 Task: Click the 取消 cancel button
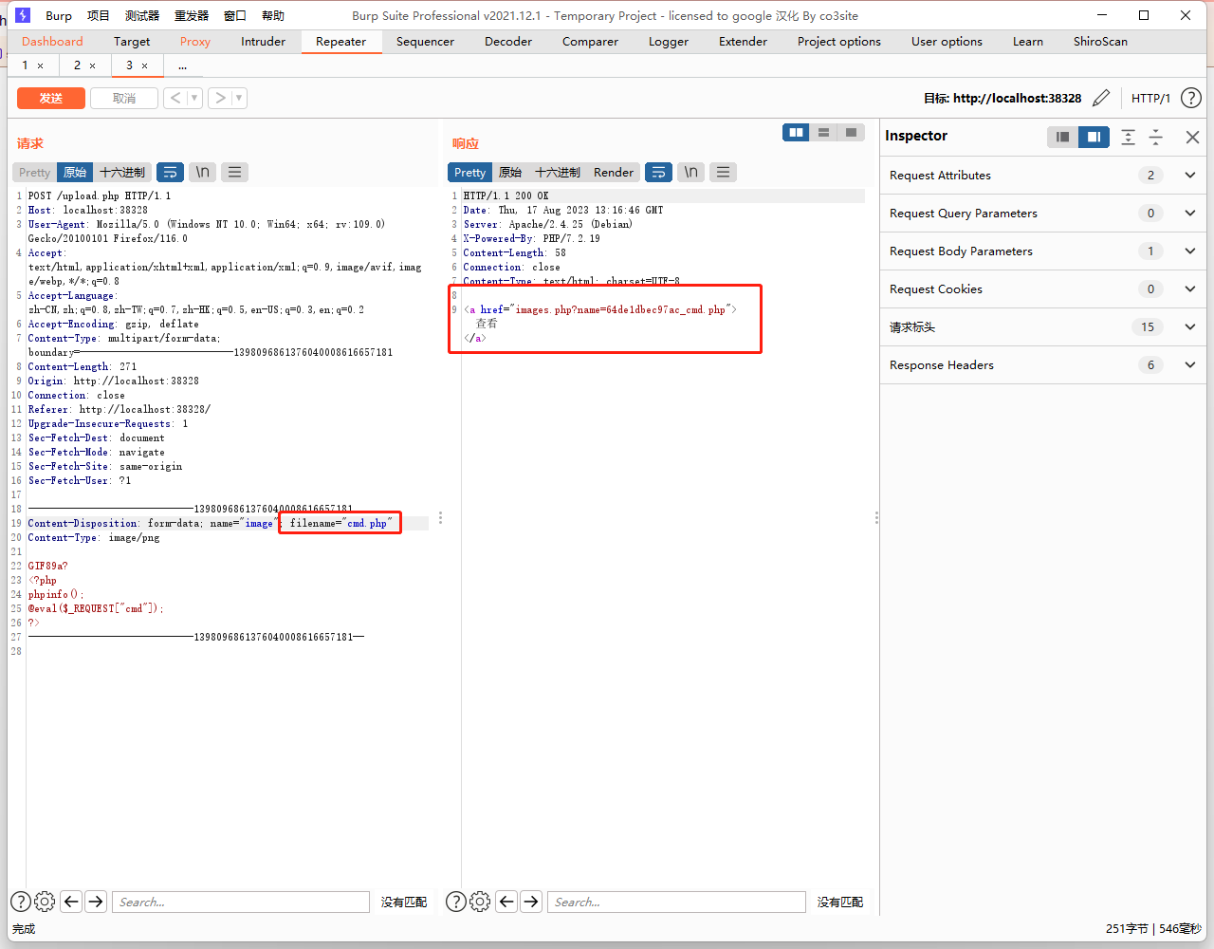[x=124, y=98]
